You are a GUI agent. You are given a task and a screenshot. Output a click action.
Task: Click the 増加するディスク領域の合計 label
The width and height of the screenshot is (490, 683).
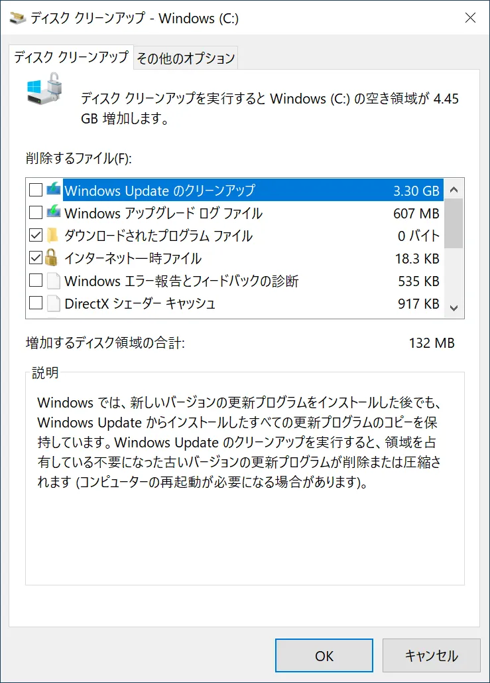105,343
